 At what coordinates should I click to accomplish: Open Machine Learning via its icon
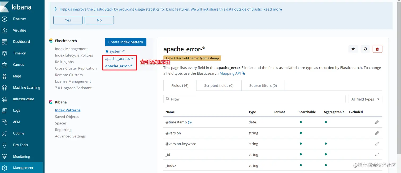[x=5, y=88]
